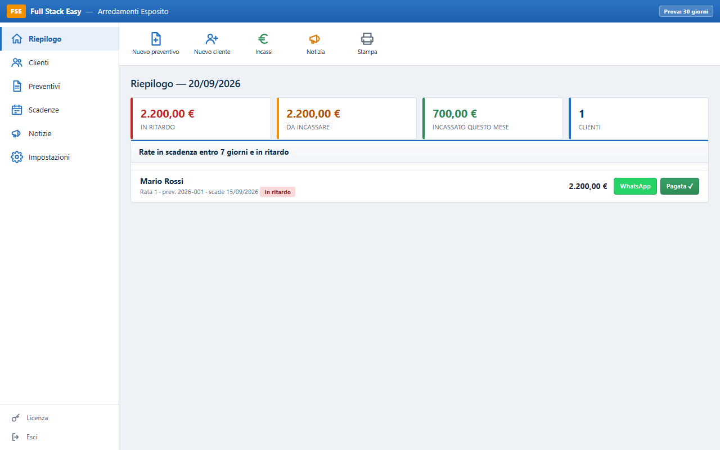
Task: Click the Notizia megaphone toolbar icon
Action: 315,39
